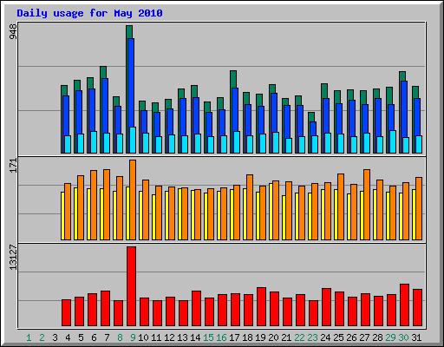Click day 11 on the x-axis
444x347 pixels.
(156, 337)
